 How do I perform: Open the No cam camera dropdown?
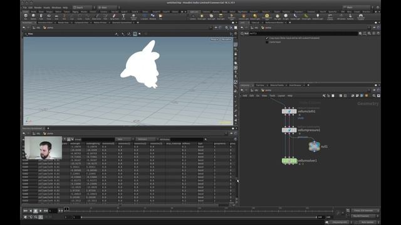226,39
